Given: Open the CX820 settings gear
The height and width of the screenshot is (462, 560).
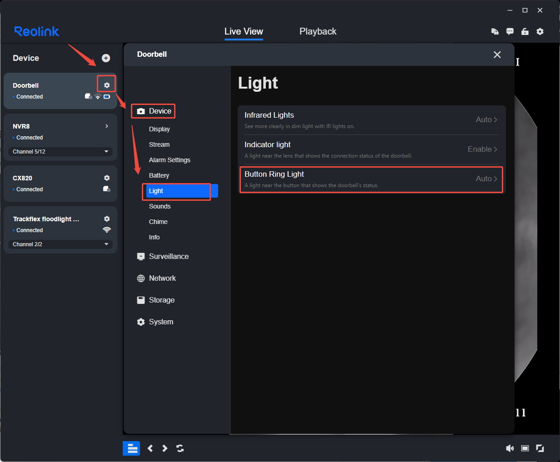Looking at the screenshot, I should 107,178.
